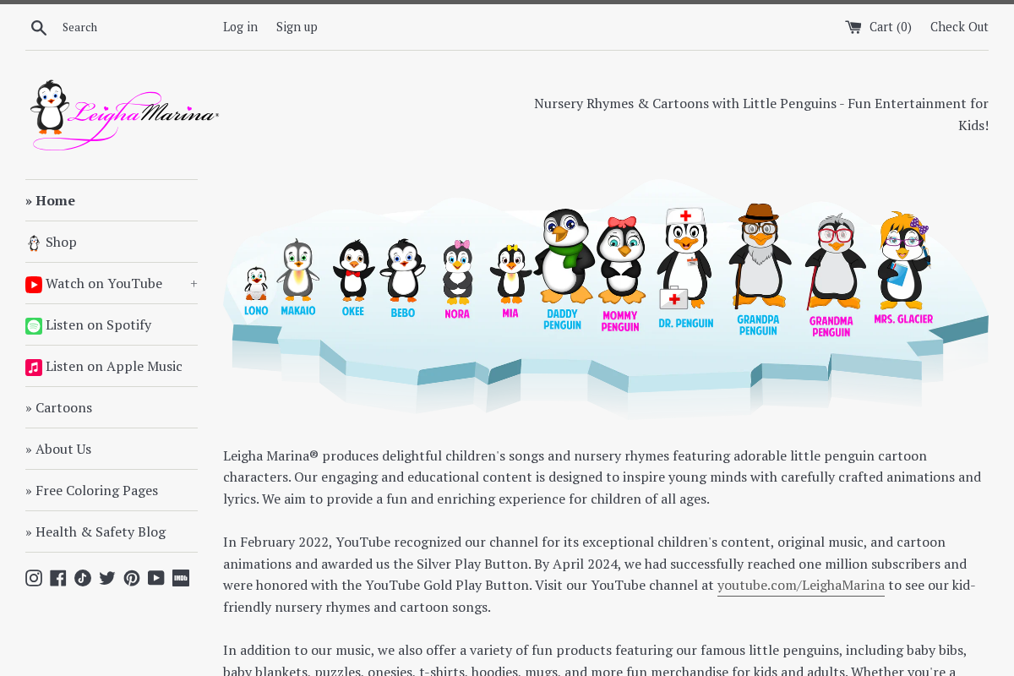Collapse the plus toggle next to YouTube menu
Image resolution: width=1014 pixels, height=676 pixels.
point(192,283)
